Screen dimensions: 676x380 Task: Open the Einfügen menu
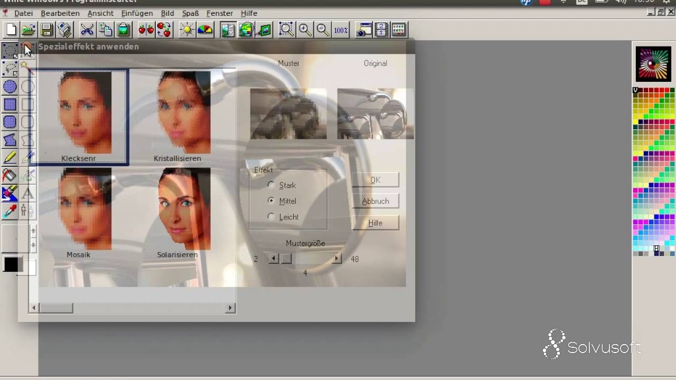coord(137,13)
